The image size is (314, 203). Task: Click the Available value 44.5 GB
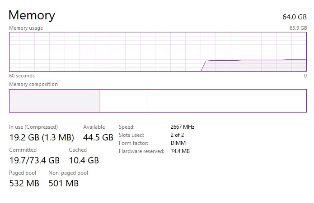[98, 137]
